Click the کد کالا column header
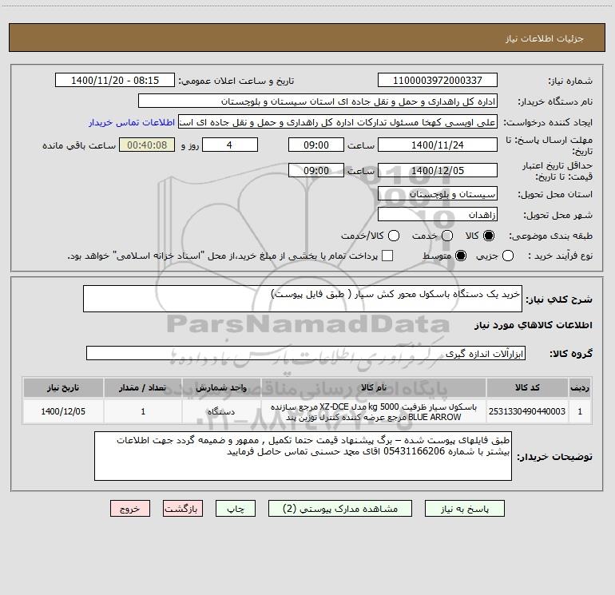Screen dimensions: 615x595 tap(527, 387)
